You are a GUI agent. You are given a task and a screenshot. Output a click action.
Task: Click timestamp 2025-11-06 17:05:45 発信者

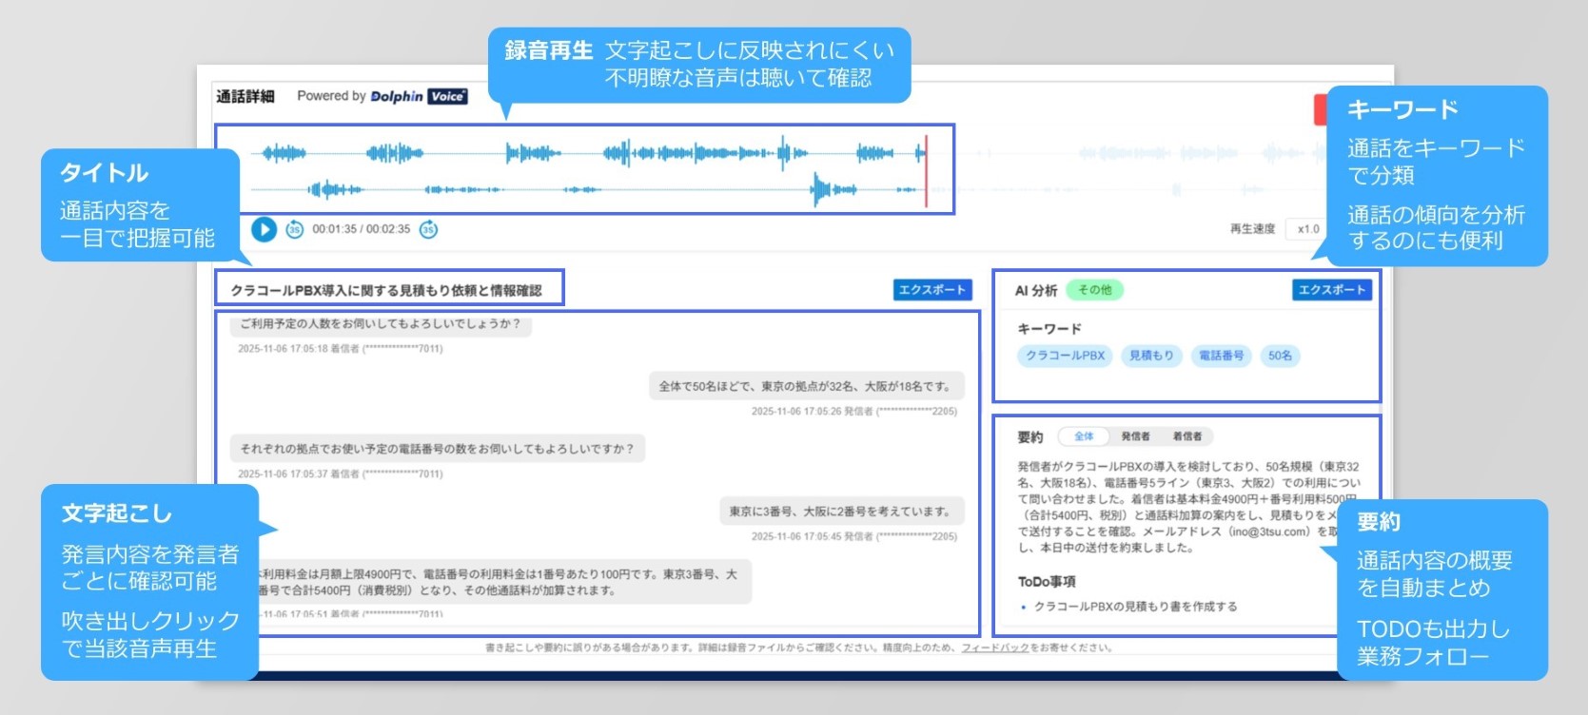point(854,537)
